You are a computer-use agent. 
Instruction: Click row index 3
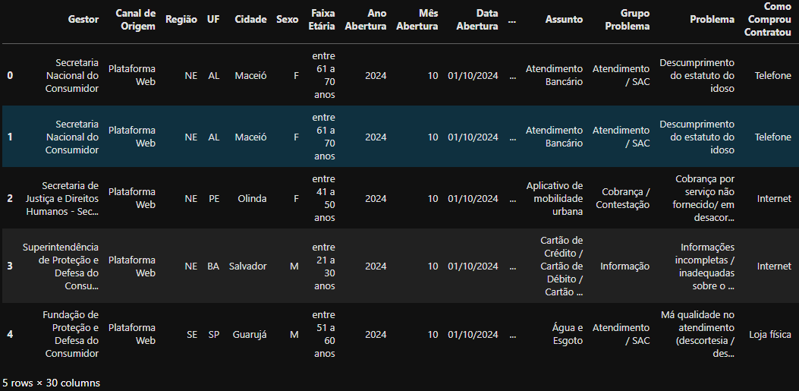[x=10, y=266]
